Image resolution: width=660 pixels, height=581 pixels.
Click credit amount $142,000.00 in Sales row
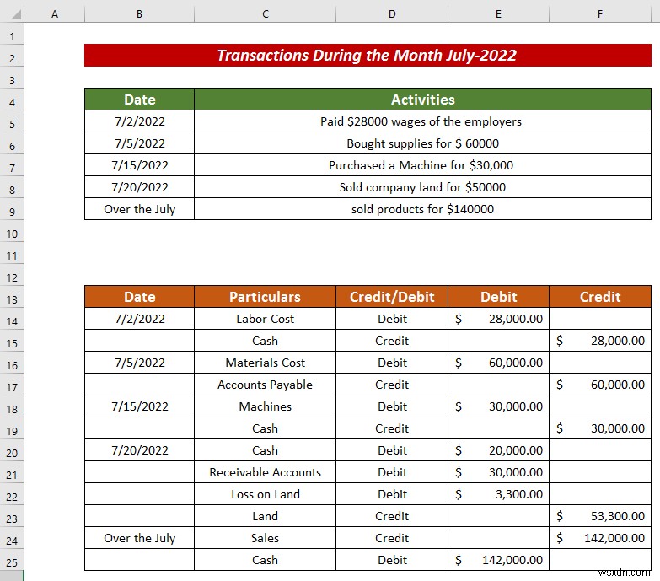click(600, 538)
